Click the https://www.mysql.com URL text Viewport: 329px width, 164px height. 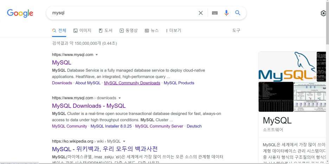(73, 55)
